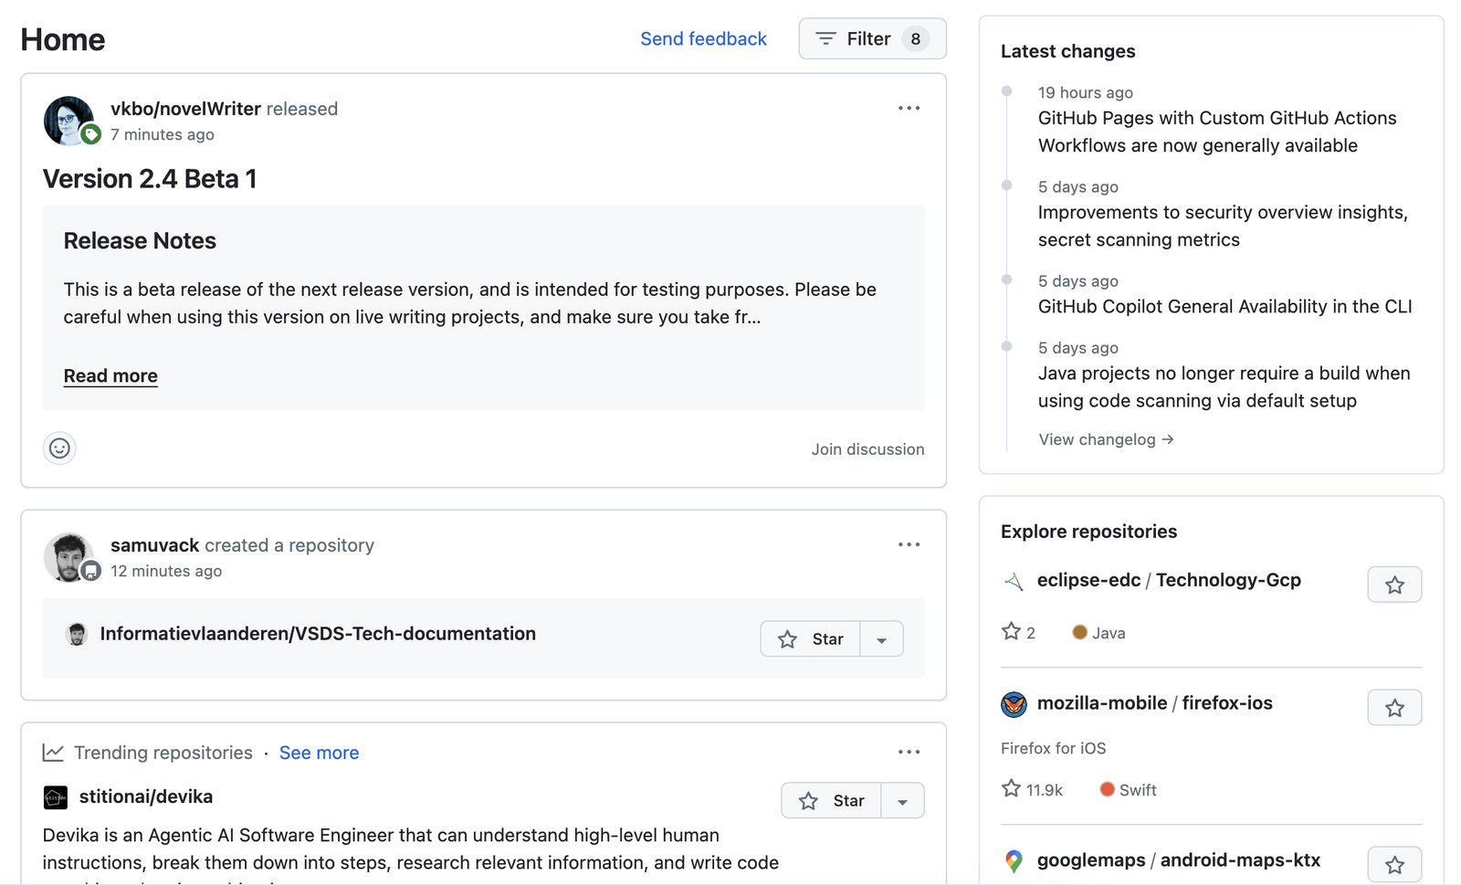Click the mozilla-mobile Firefox logo icon
The height and width of the screenshot is (886, 1461).
(1014, 704)
